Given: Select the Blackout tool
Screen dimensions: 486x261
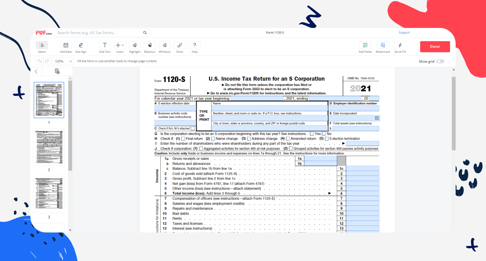Looking at the screenshot, I should pyautogui.click(x=150, y=45).
